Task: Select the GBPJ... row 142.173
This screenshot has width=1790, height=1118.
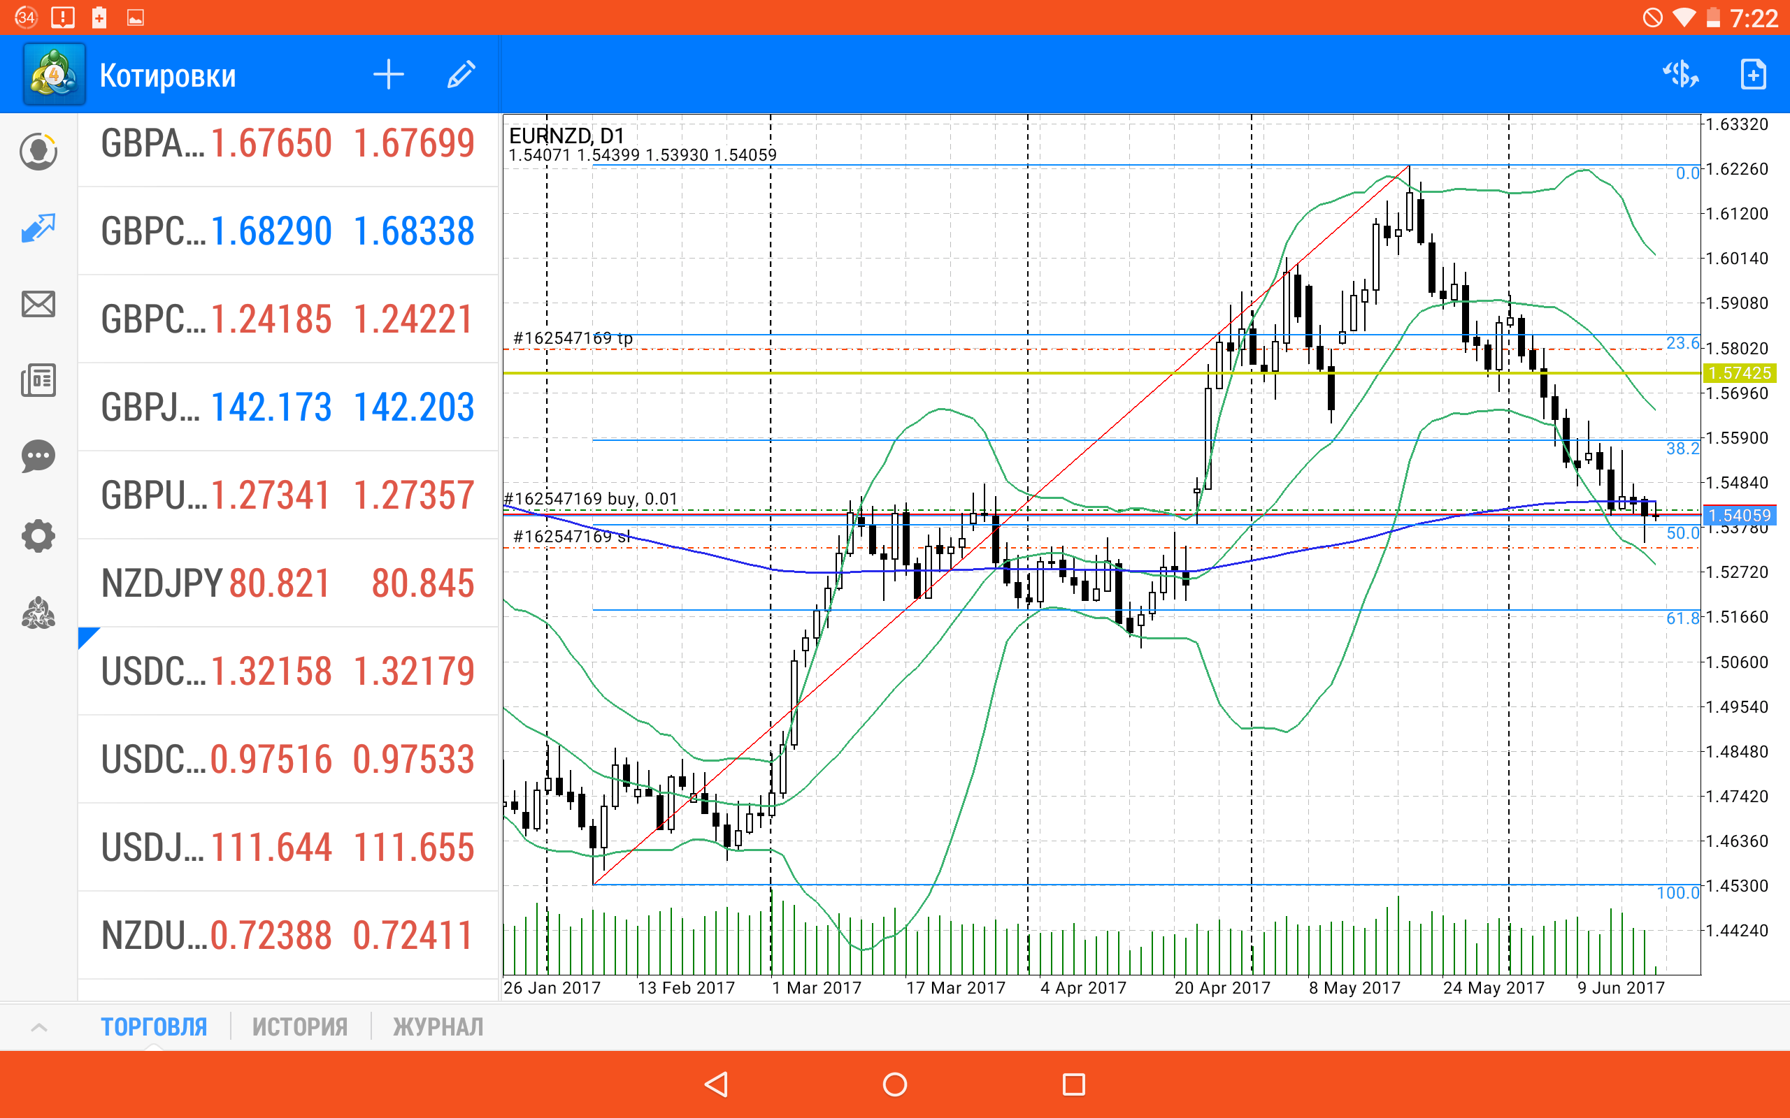Action: pyautogui.click(x=289, y=407)
